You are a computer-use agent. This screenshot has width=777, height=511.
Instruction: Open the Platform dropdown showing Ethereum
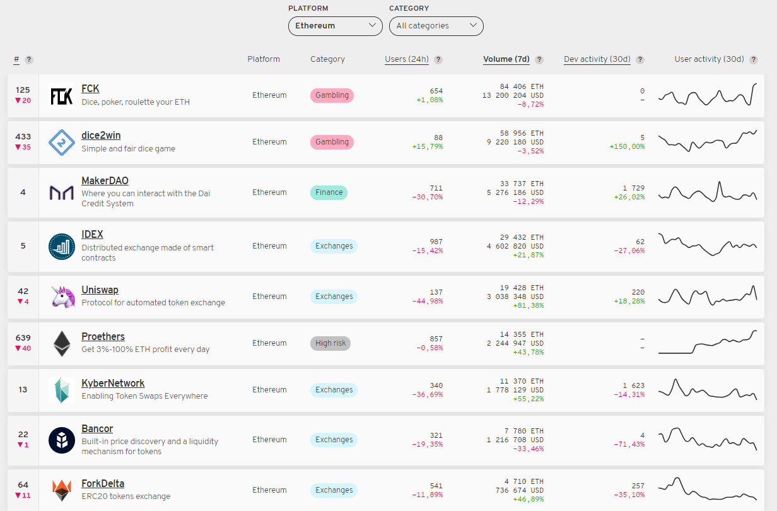click(x=336, y=26)
